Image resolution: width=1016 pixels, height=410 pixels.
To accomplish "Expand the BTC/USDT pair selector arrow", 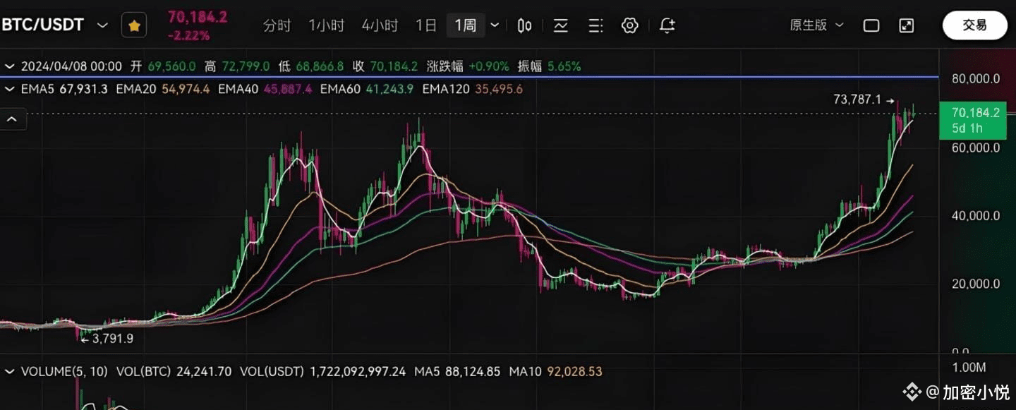I will click(102, 25).
